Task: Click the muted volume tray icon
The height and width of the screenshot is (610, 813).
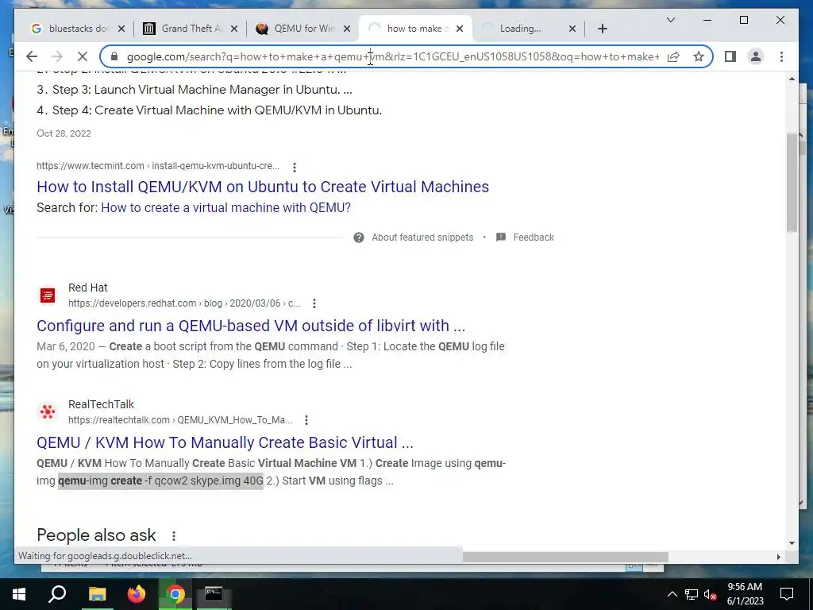Action: tap(711, 594)
